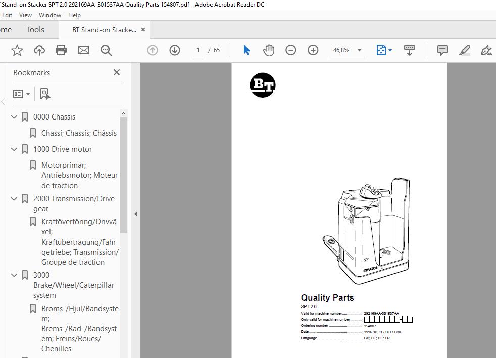496x358 pixels.
Task: Click the Bookmarks panel title
Action: [32, 72]
